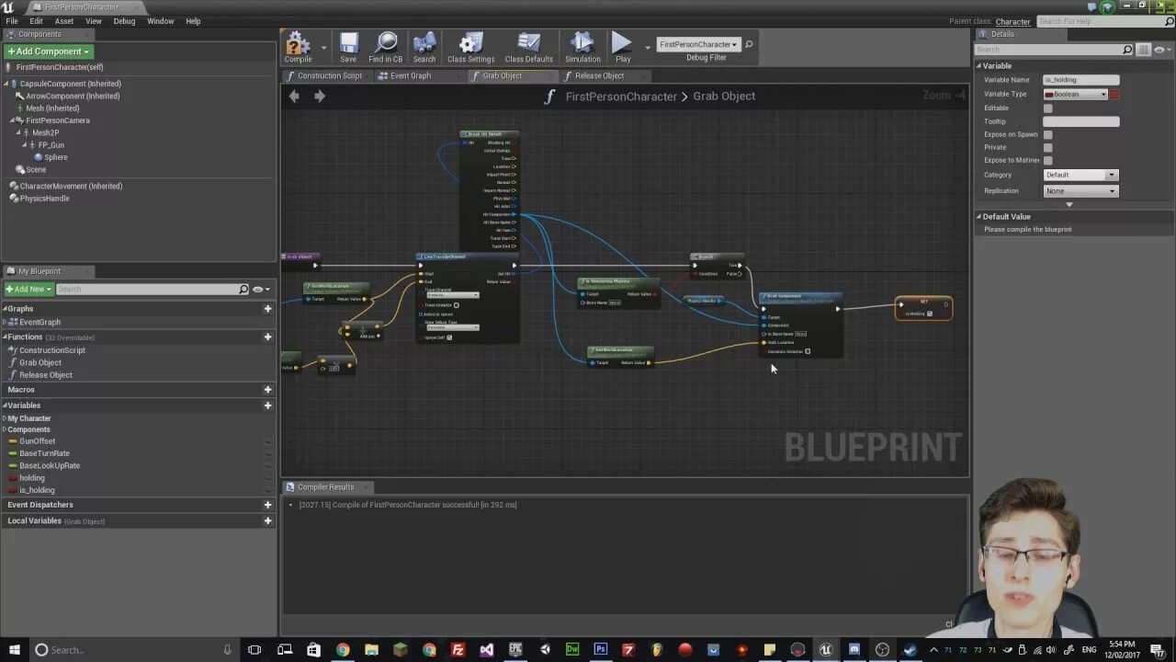Open My Blueprint view options eye

260,290
